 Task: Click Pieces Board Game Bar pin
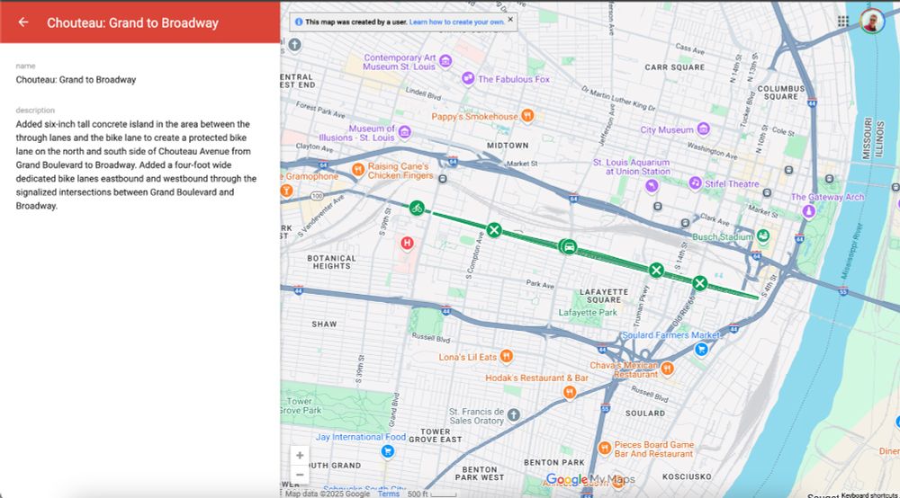coord(605,448)
